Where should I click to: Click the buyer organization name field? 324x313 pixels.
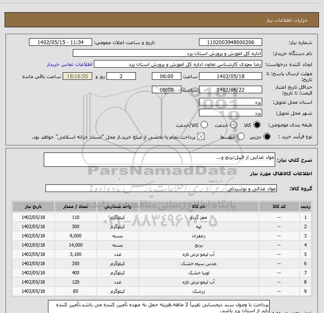click(x=167, y=53)
